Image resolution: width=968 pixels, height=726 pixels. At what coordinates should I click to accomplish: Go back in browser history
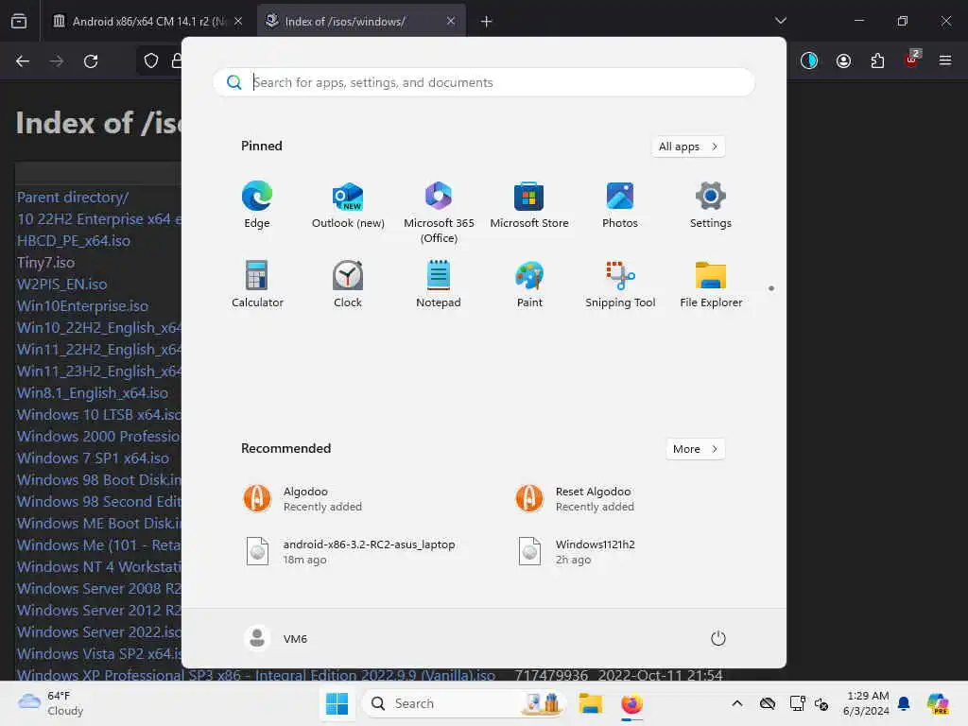[x=23, y=61]
